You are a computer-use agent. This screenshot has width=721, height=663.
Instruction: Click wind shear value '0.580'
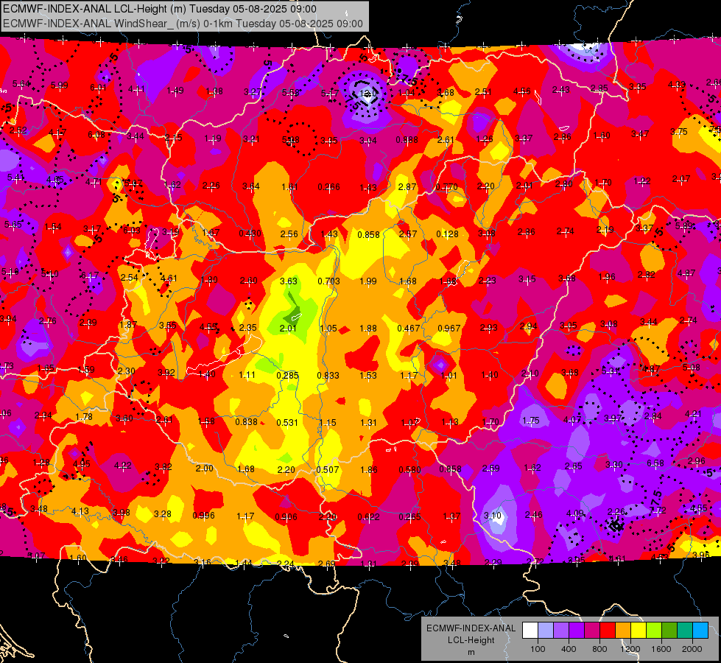pos(409,469)
